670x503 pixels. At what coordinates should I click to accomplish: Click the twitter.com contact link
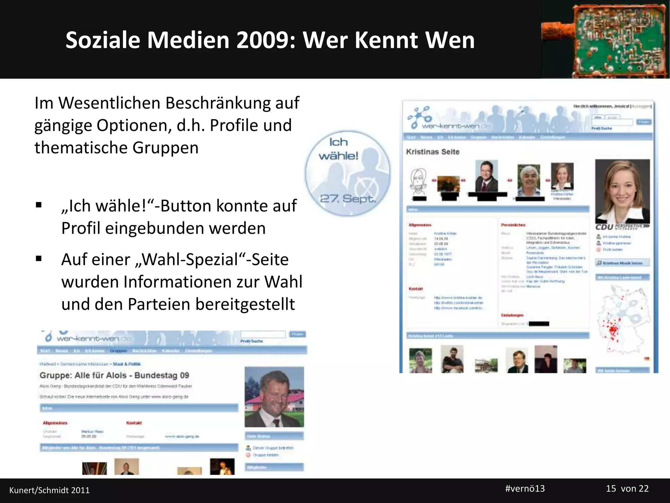coord(458,303)
